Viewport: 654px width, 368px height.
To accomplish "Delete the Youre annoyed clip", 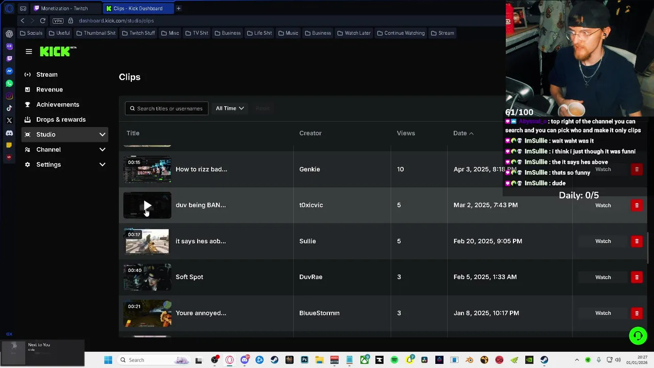I will [x=637, y=313].
